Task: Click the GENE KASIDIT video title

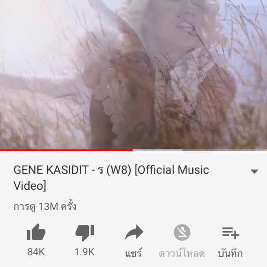Action: (111, 178)
